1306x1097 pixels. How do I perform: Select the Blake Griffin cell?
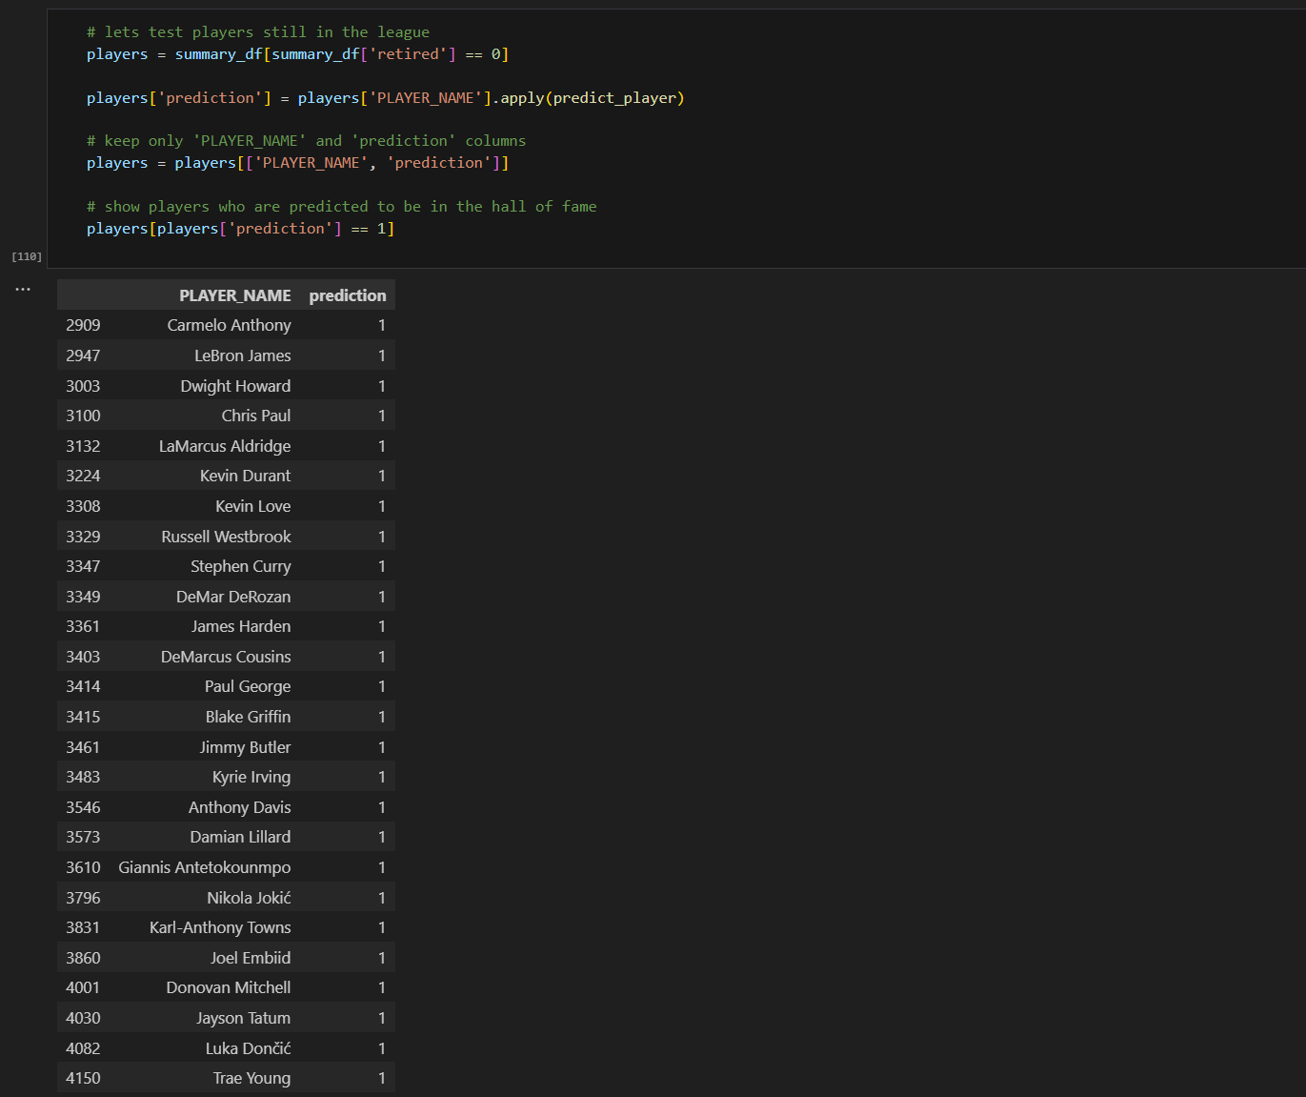(x=249, y=717)
